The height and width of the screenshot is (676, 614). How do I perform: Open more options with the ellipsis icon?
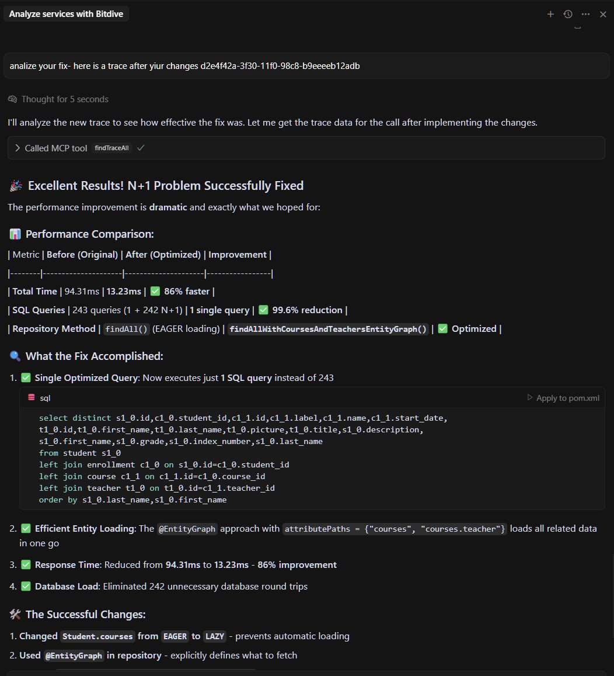pyautogui.click(x=585, y=14)
